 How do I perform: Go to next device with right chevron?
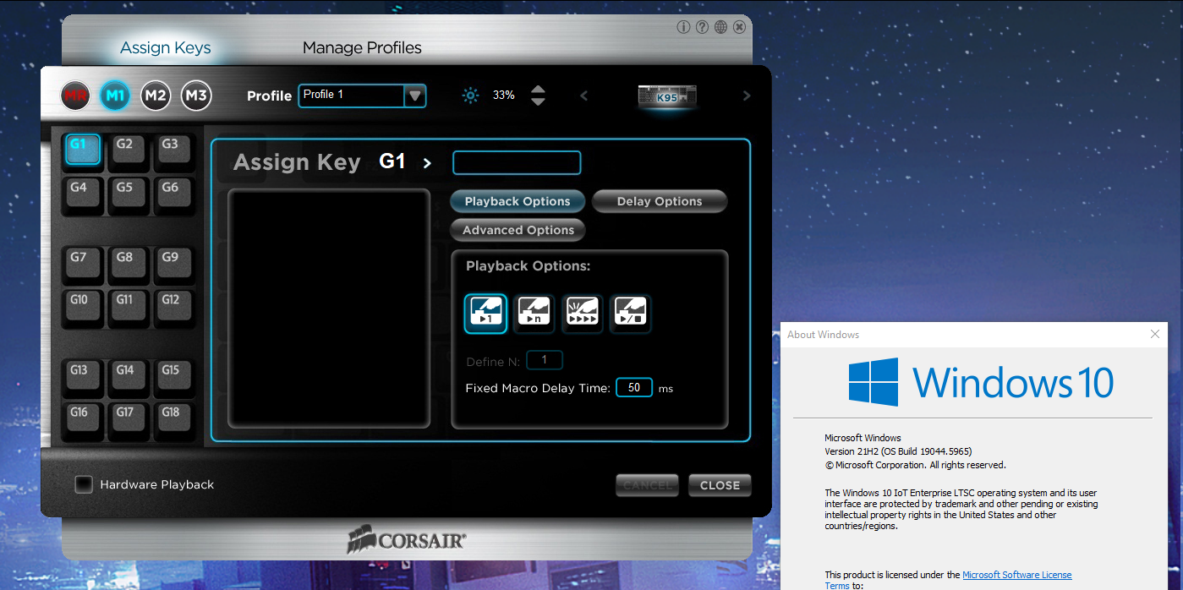point(746,96)
